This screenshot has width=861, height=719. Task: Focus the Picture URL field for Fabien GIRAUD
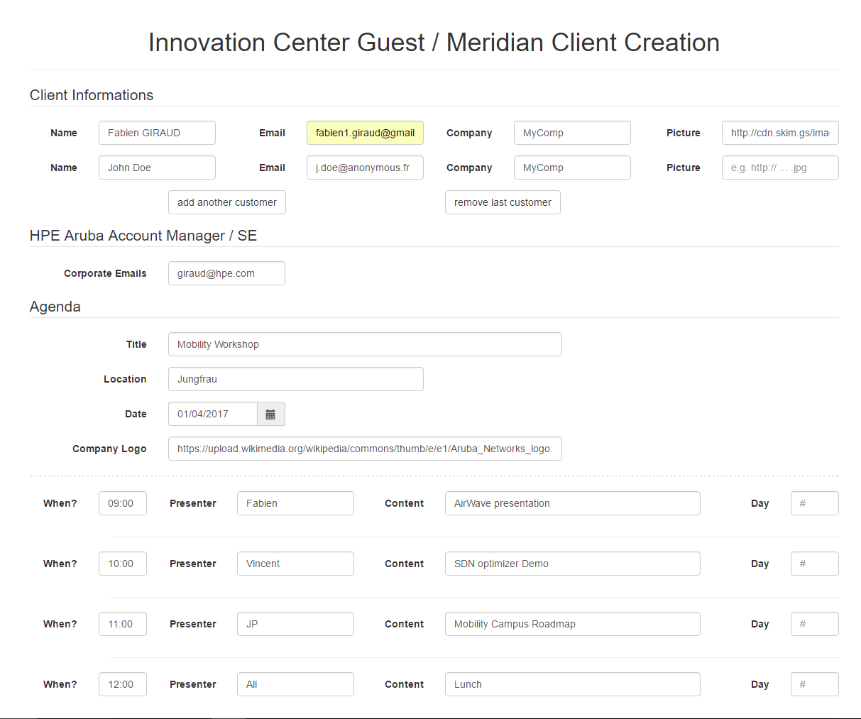point(780,133)
